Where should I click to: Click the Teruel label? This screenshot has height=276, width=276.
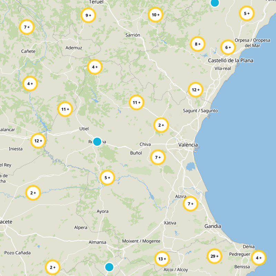(96, 2)
